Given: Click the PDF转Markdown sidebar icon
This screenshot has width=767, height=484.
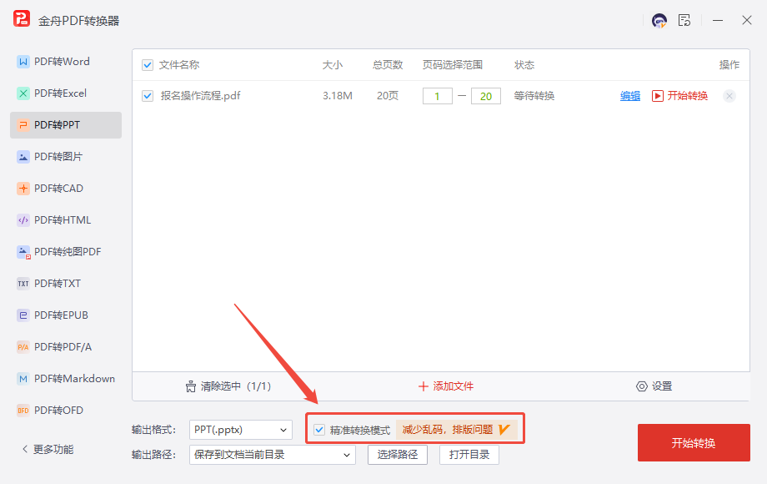Looking at the screenshot, I should [23, 379].
